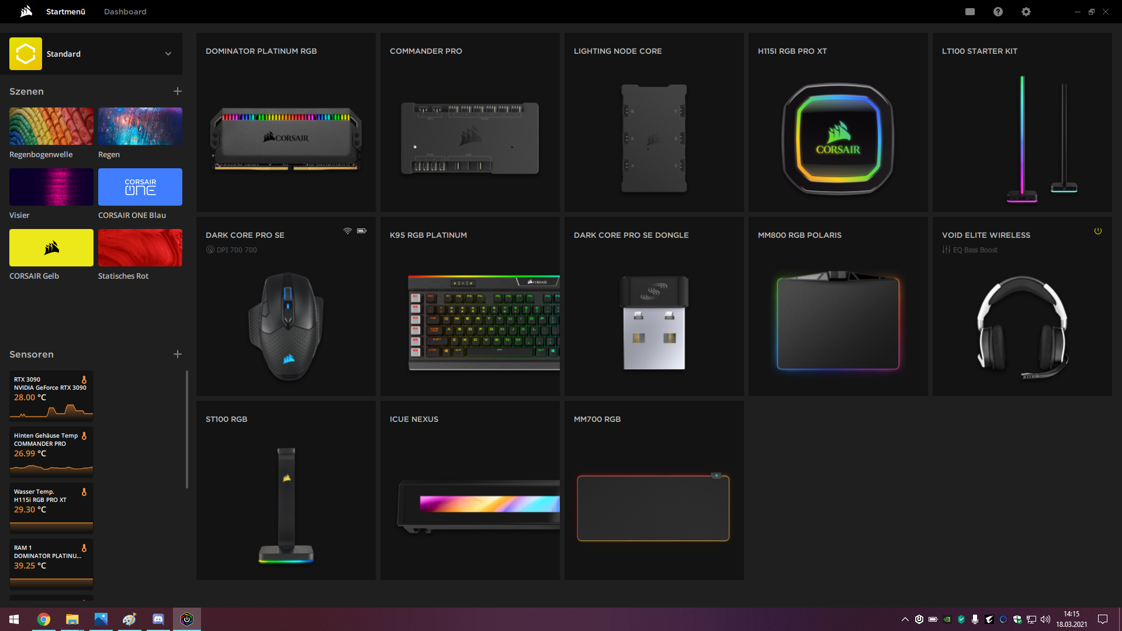Select the CORSAIR Gelb scene

click(x=51, y=248)
